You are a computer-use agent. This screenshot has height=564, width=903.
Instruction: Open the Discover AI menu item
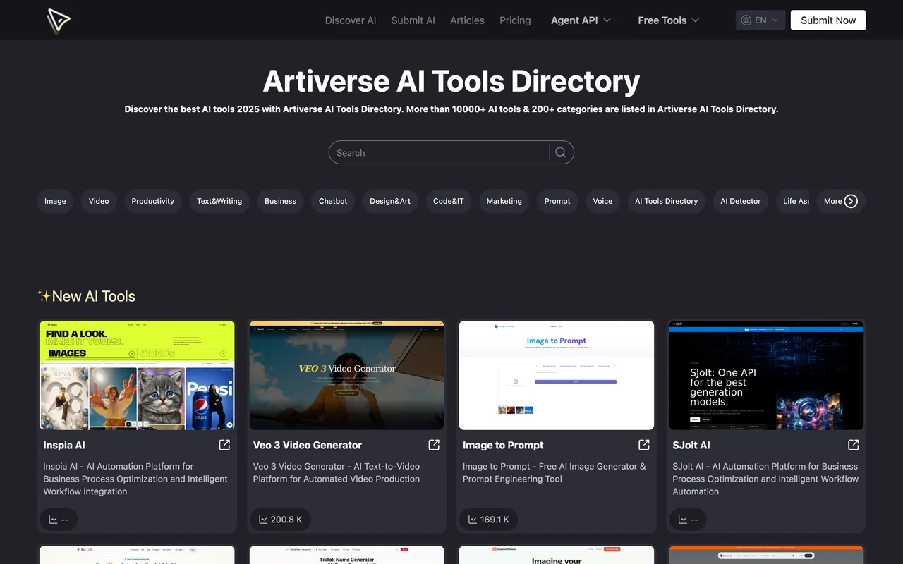pos(351,20)
